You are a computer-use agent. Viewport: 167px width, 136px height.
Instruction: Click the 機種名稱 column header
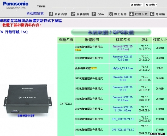tap(66, 40)
